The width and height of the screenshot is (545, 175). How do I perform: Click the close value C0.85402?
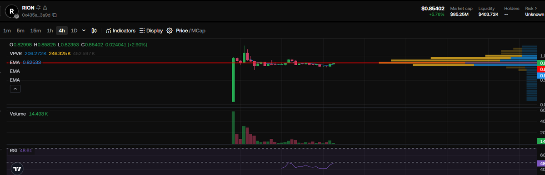point(92,45)
